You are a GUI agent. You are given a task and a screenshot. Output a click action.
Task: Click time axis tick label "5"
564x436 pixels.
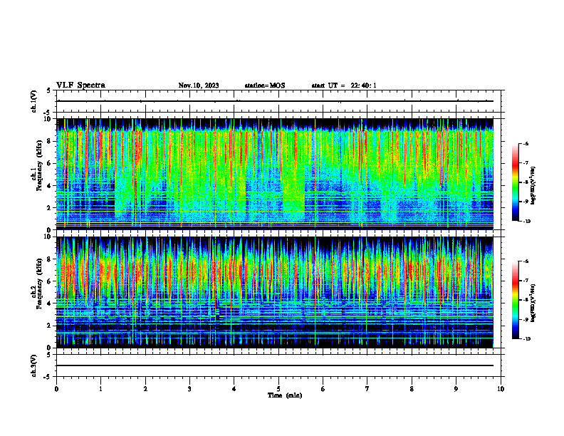click(278, 389)
